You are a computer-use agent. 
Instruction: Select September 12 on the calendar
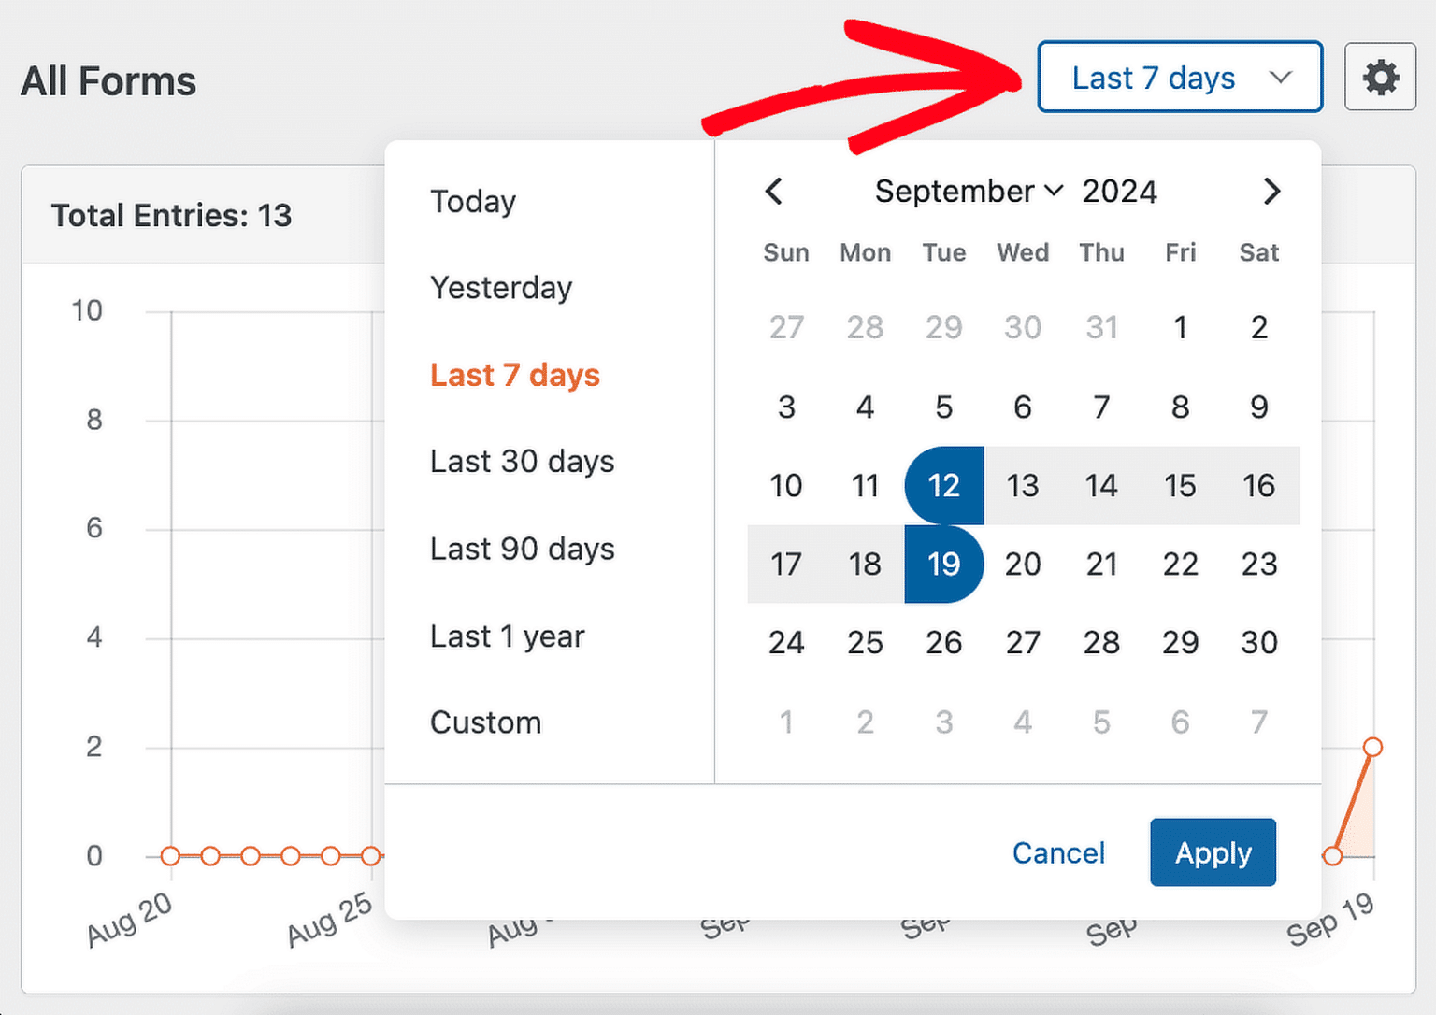pos(943,485)
